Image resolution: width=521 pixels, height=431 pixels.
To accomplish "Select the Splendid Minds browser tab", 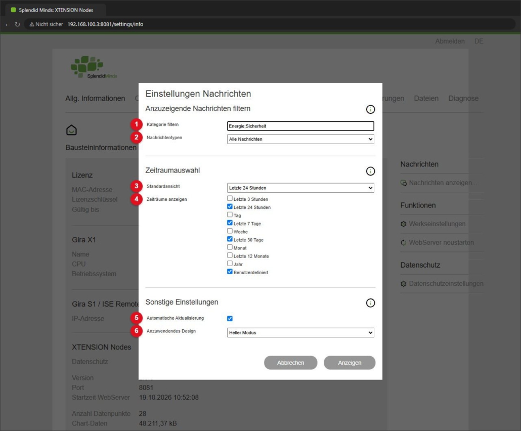I will (56, 10).
